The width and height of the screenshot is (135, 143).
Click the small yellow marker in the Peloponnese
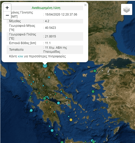[50, 107]
